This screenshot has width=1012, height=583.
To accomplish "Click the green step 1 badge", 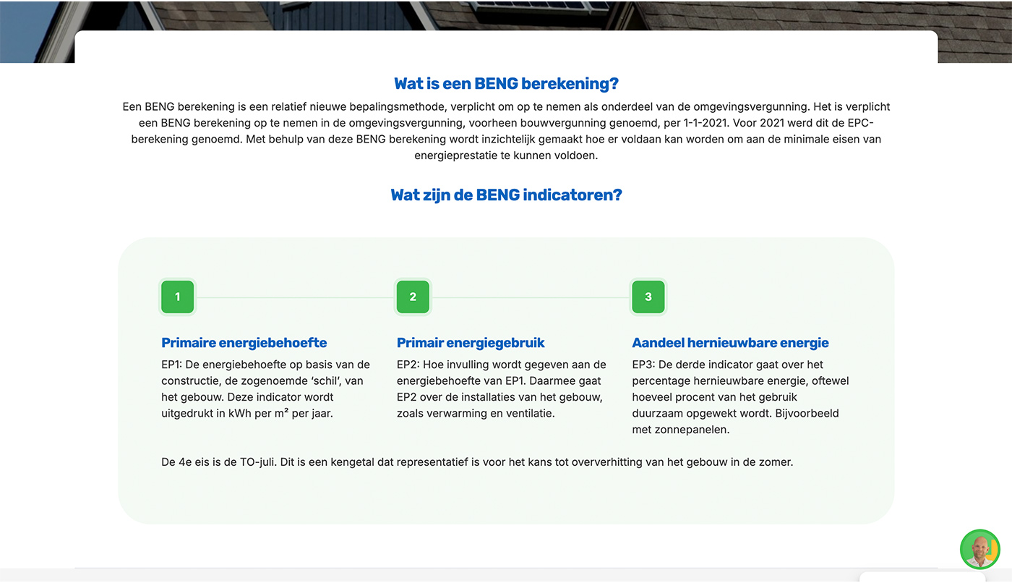I will 177,297.
